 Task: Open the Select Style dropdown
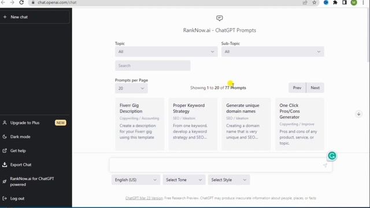point(229,180)
